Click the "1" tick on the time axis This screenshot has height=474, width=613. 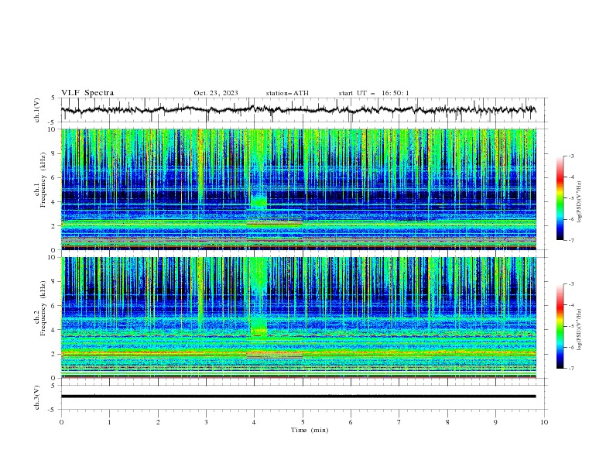pos(109,422)
